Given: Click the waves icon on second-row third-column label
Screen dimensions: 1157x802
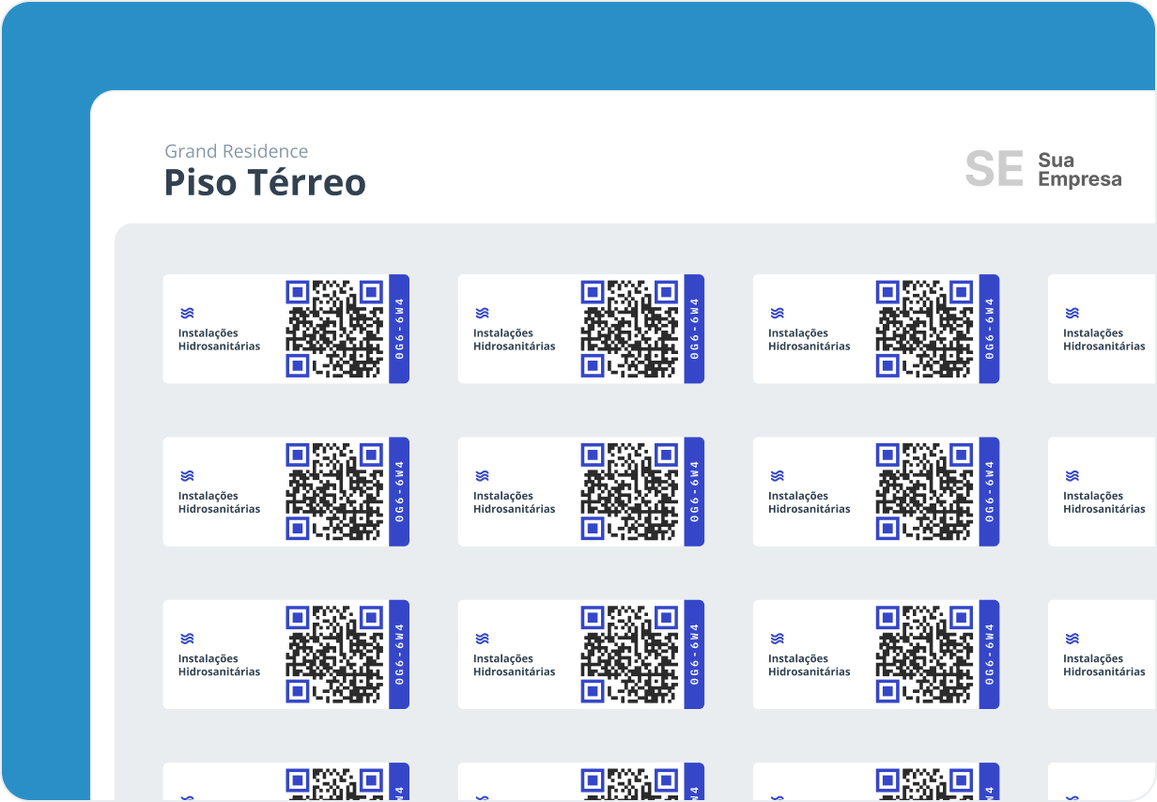Looking at the screenshot, I should click(777, 476).
